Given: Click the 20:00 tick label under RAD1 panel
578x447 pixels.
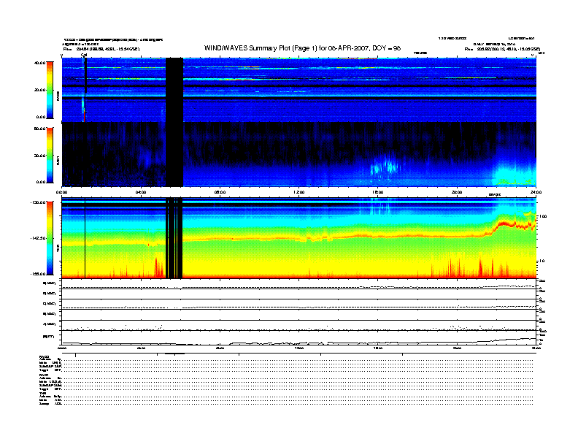Looking at the screenshot, I should 457,192.
